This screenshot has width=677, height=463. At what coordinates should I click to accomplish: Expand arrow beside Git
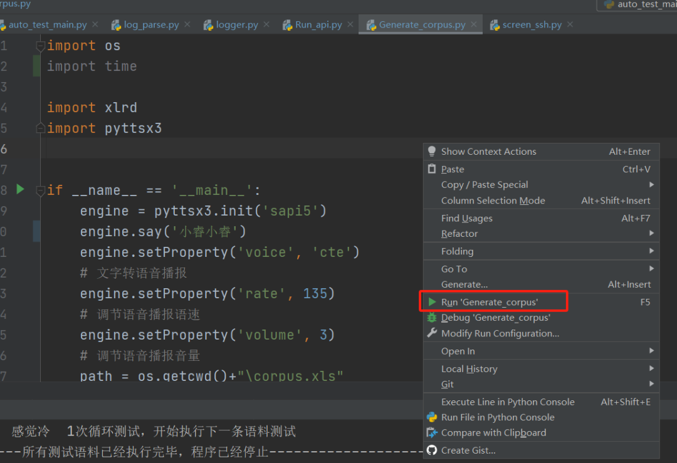[651, 383]
